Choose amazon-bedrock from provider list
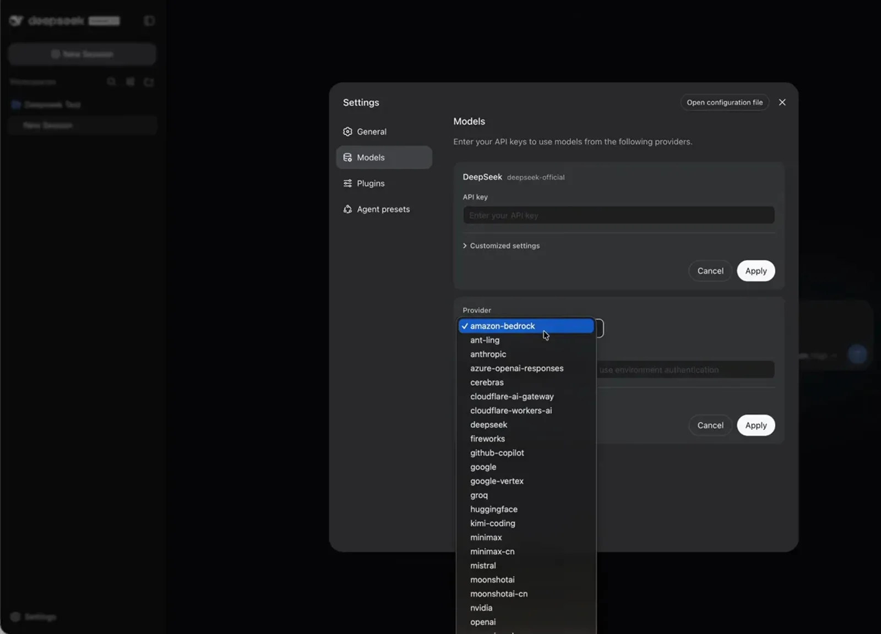 pos(526,326)
